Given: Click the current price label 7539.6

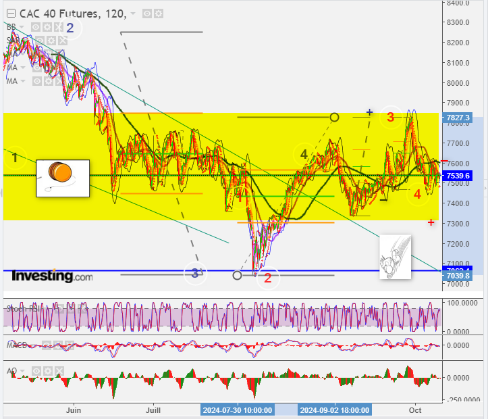Looking at the screenshot, I should coord(458,176).
